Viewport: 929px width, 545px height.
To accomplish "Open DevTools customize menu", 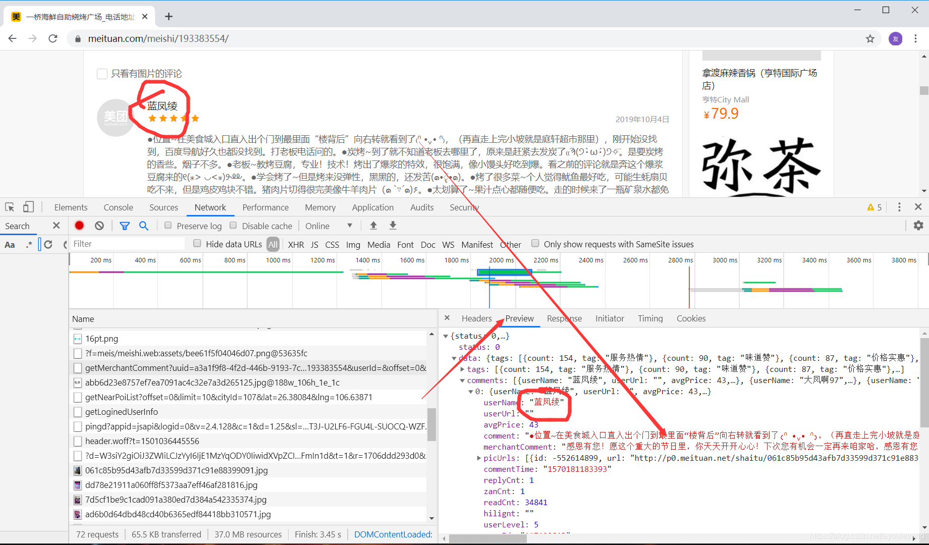I will click(899, 207).
